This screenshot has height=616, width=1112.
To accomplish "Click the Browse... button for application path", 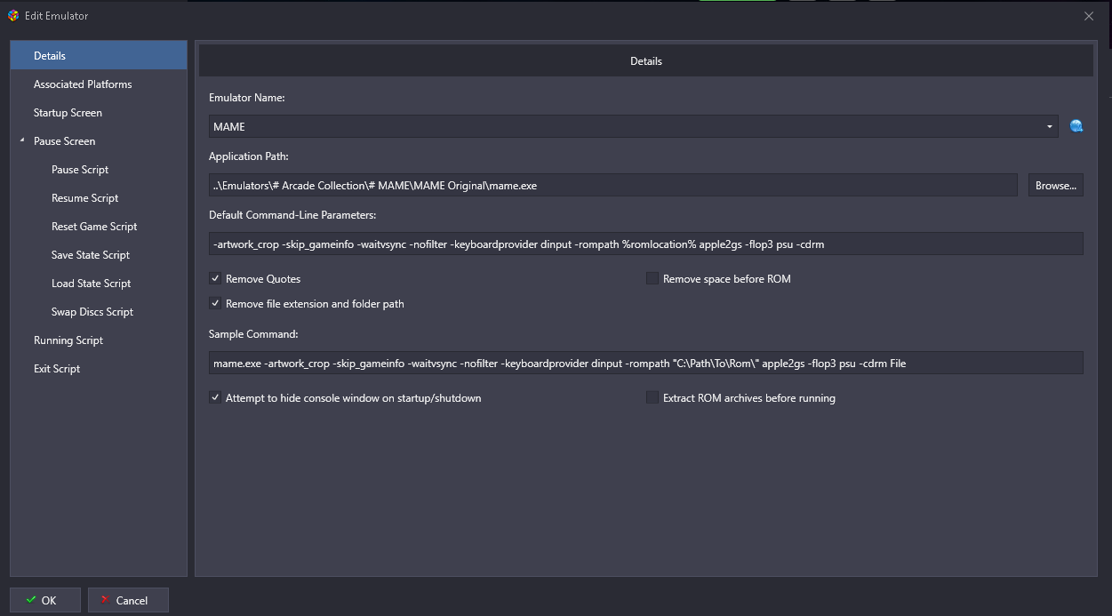I will click(x=1055, y=185).
